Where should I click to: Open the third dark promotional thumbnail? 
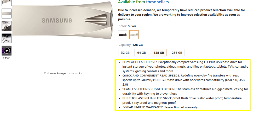pyautogui.click(x=7, y=26)
